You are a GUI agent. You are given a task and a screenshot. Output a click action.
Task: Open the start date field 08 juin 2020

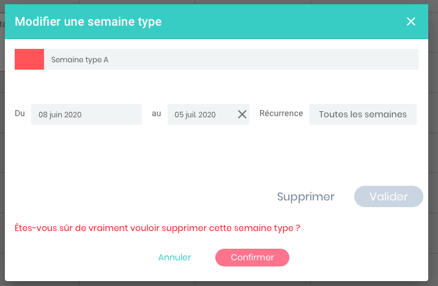[86, 114]
